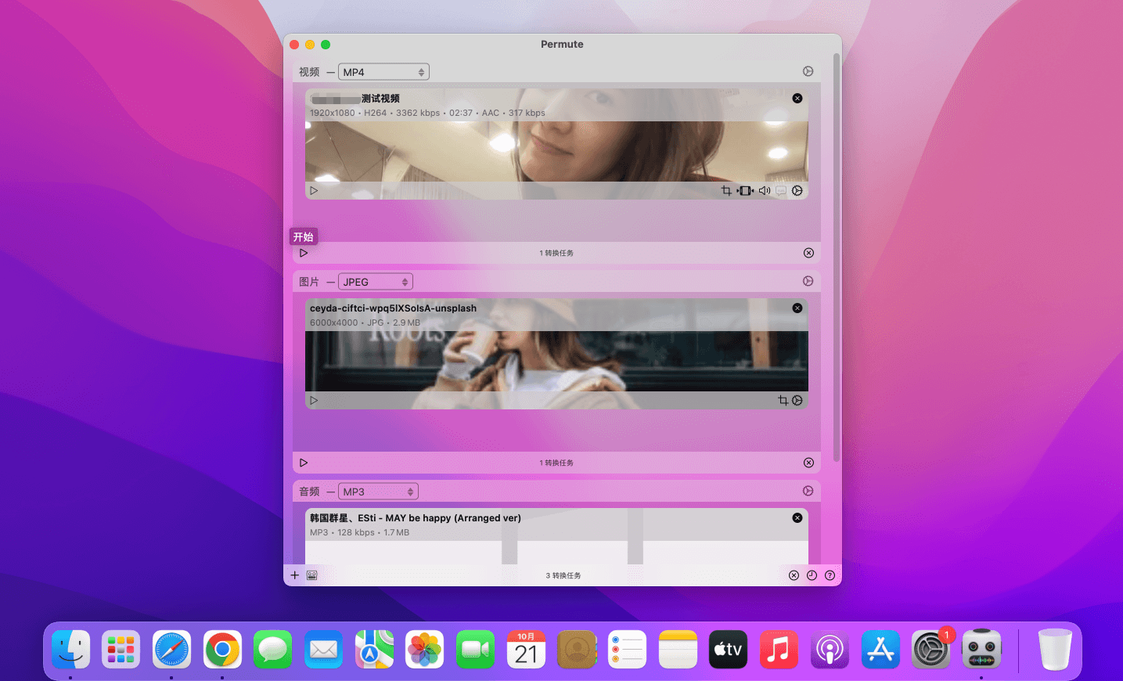Screen dimensions: 1123x681
Task: Click the crop icon on the 测试视频 item
Action: coord(726,191)
